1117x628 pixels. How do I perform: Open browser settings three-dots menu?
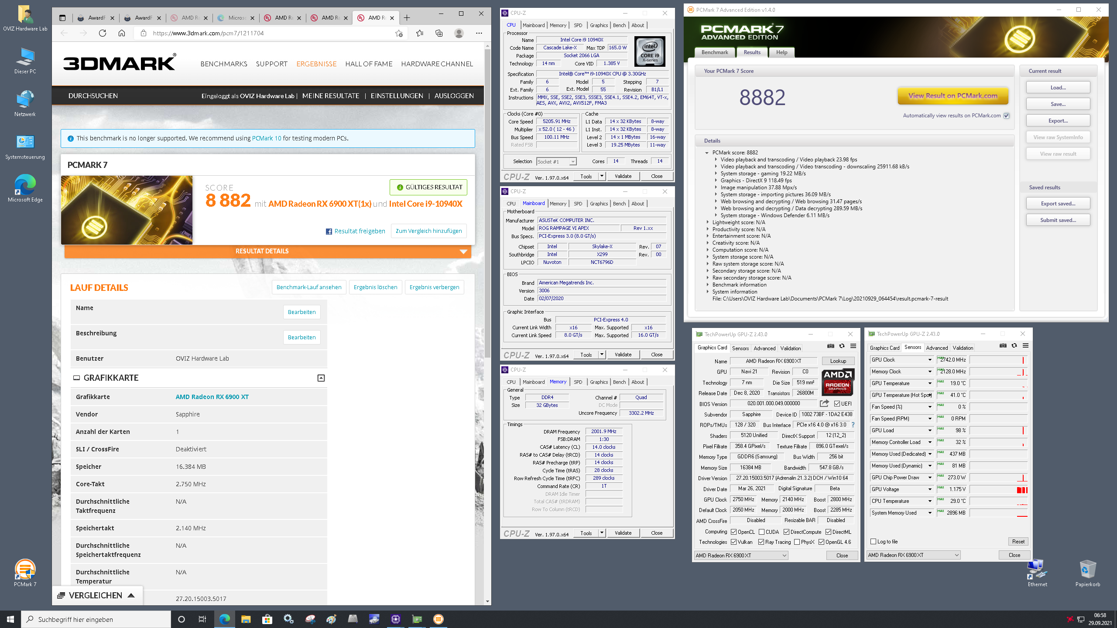coord(479,33)
